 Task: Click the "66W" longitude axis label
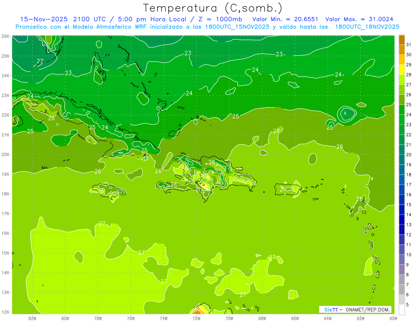click(x=295, y=318)
